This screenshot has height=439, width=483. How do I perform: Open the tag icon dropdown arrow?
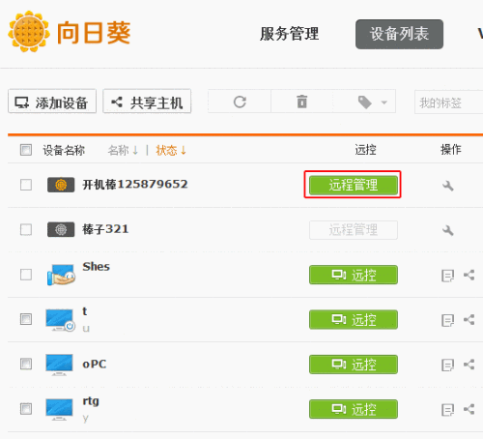384,102
